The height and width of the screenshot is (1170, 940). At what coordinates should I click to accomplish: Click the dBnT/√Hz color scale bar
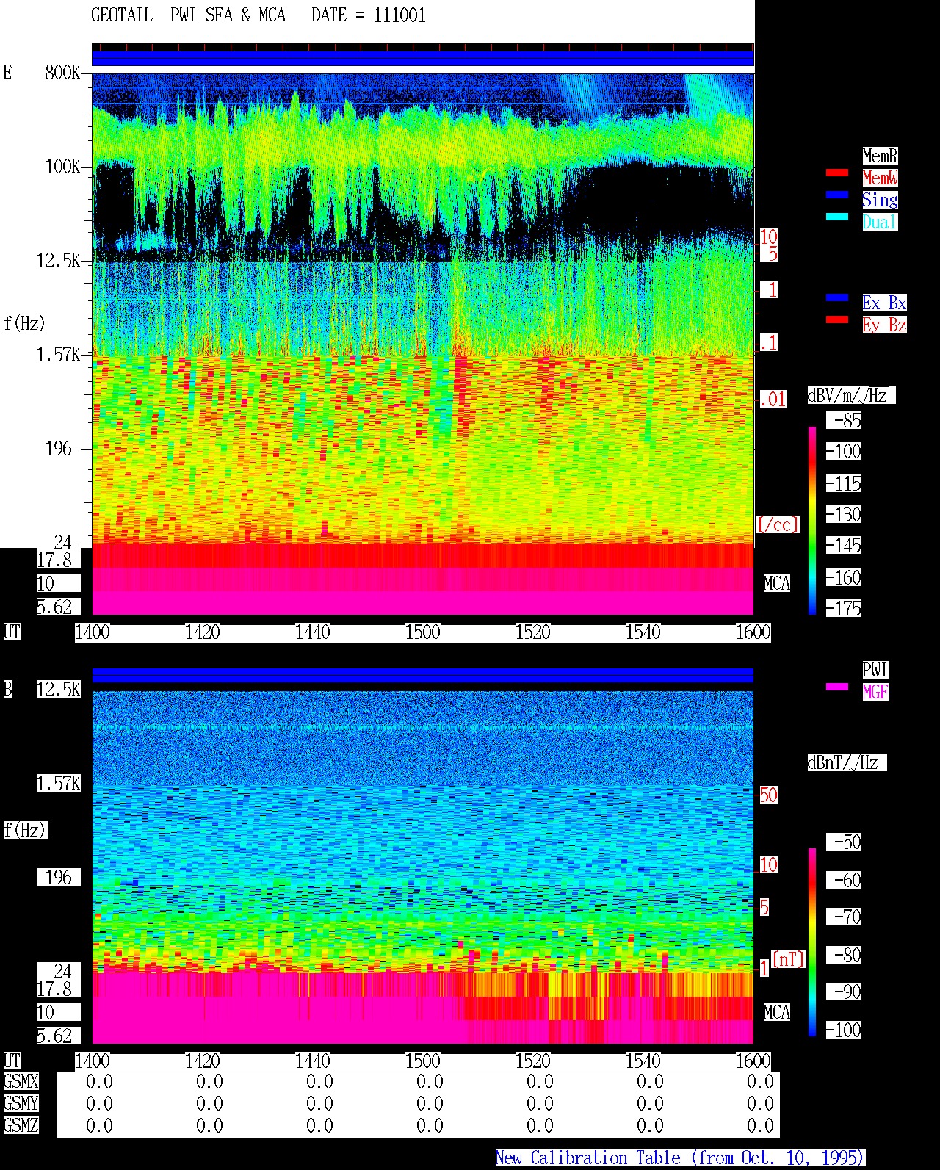[x=812, y=942]
